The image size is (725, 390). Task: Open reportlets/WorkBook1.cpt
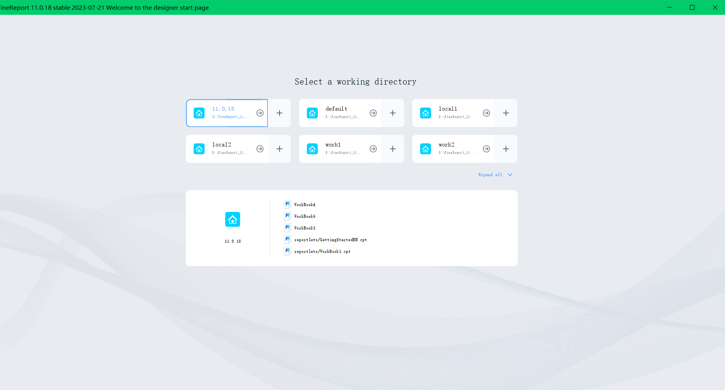[x=322, y=251]
